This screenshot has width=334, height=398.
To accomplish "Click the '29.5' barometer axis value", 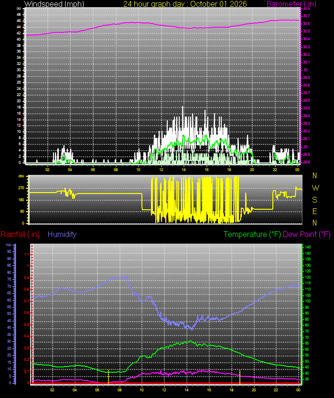I will (x=306, y=108).
